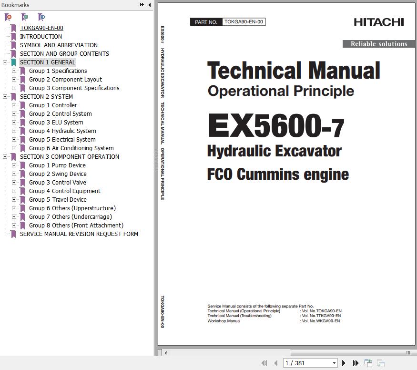Select Group 3 ELU System bookmark
The height and width of the screenshot is (370, 417).
pyautogui.click(x=56, y=123)
